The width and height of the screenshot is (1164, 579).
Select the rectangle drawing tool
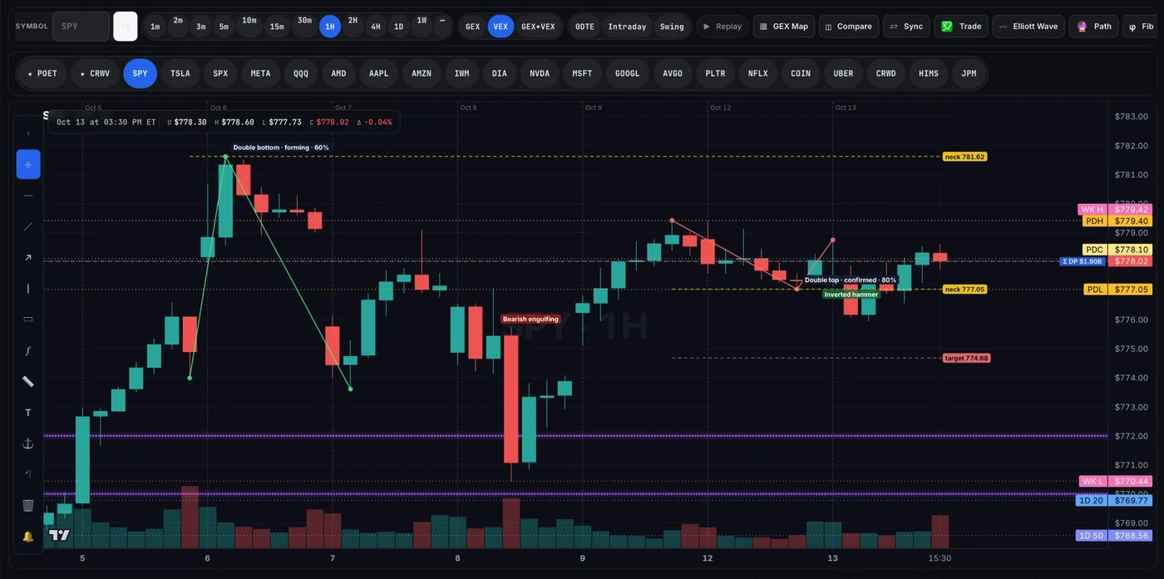coord(28,319)
